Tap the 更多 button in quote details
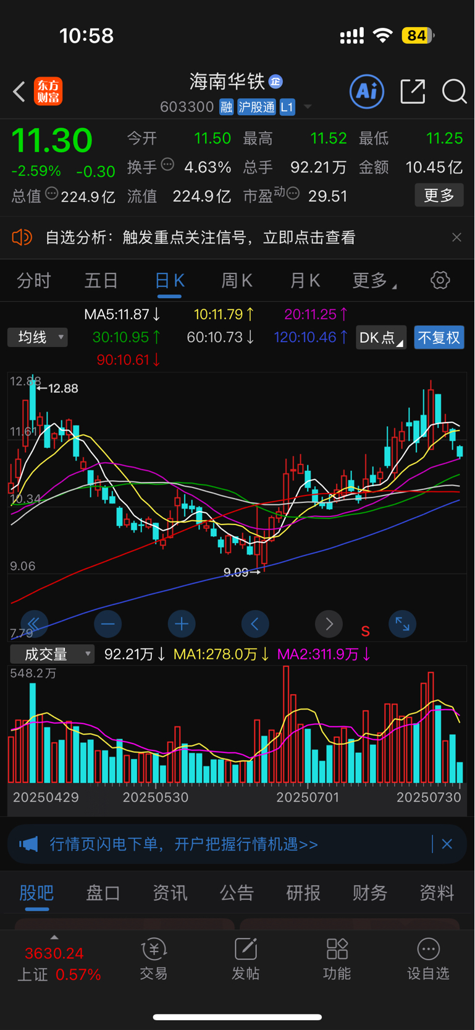This screenshot has height=1030, width=475. pyautogui.click(x=439, y=195)
